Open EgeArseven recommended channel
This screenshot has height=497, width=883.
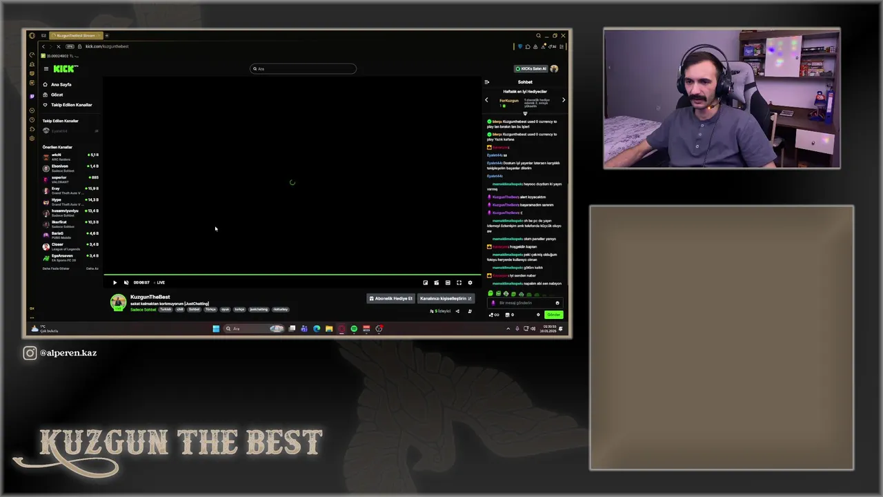70,257
